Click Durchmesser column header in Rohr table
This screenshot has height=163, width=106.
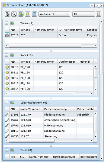pos(68,62)
